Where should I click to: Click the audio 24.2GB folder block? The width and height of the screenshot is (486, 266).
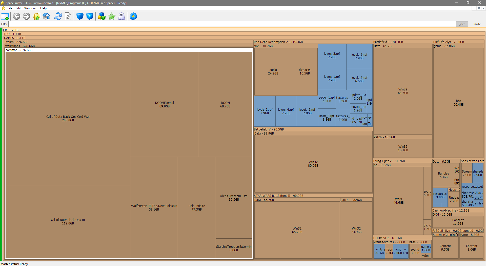coord(273,71)
